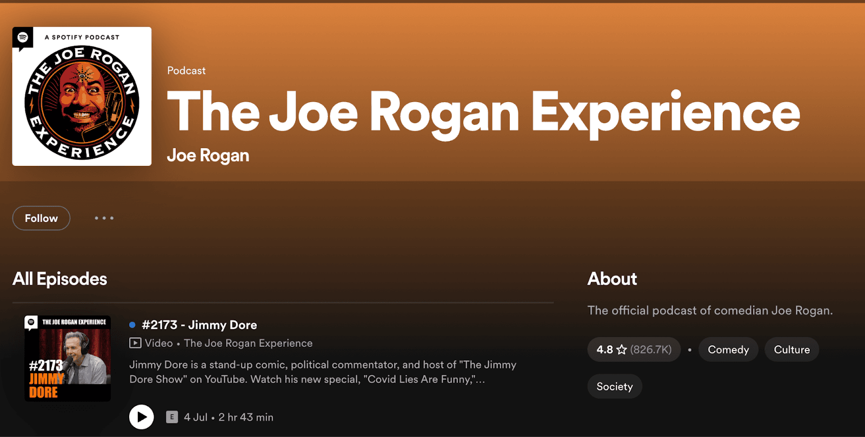The width and height of the screenshot is (865, 437).
Task: Open the #2173 Jimmy Dore episode thumbnail
Action: tap(68, 359)
